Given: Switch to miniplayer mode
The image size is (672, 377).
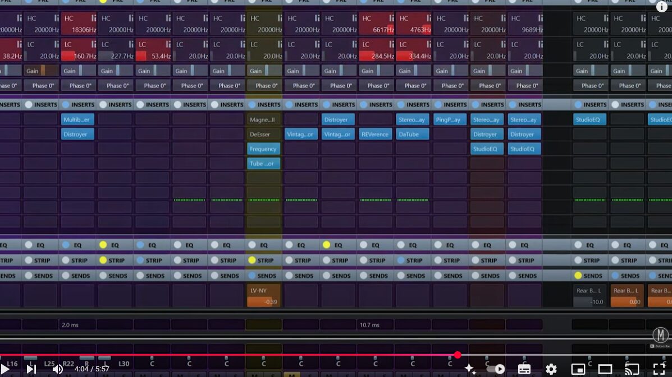Looking at the screenshot, I should point(578,369).
